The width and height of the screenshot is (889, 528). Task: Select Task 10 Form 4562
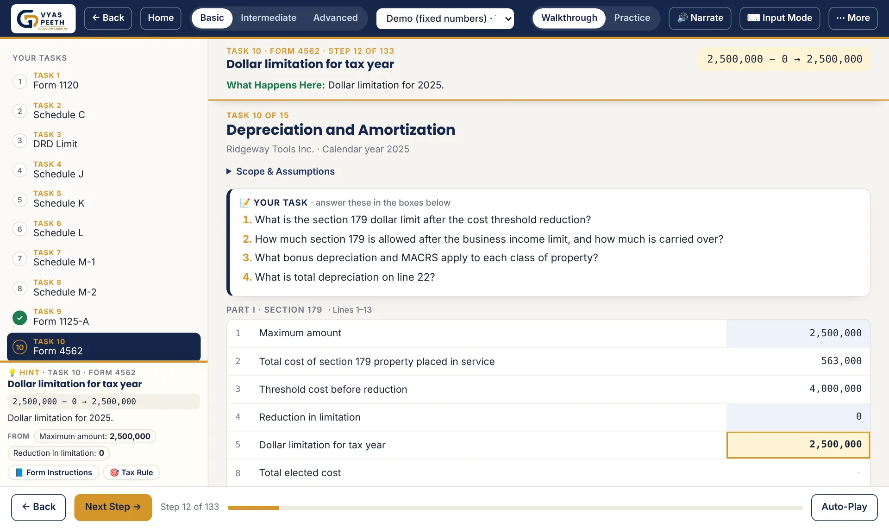pos(104,347)
